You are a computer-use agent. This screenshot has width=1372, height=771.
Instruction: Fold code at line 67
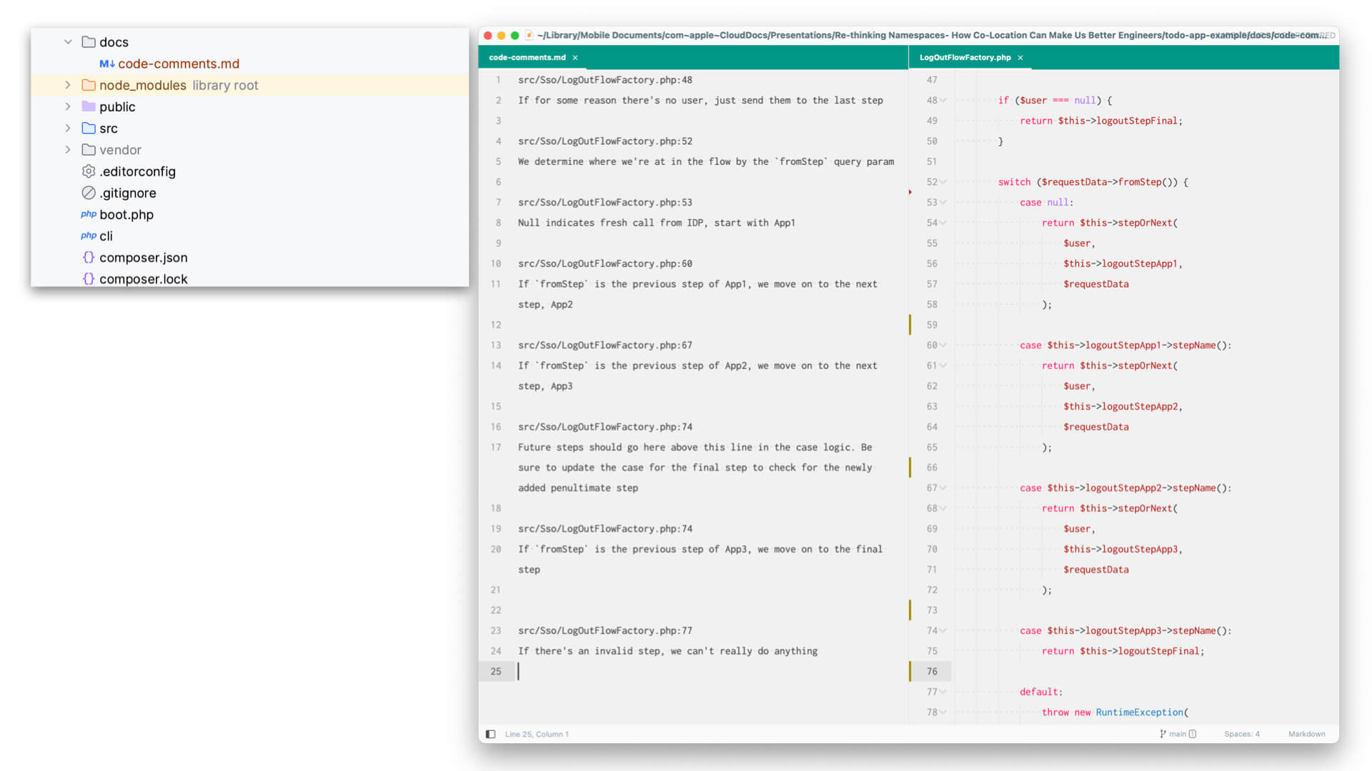pyautogui.click(x=943, y=488)
